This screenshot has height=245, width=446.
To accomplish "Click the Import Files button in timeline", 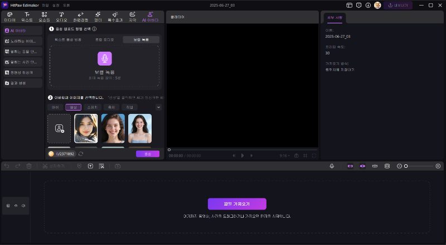I will (237, 204).
